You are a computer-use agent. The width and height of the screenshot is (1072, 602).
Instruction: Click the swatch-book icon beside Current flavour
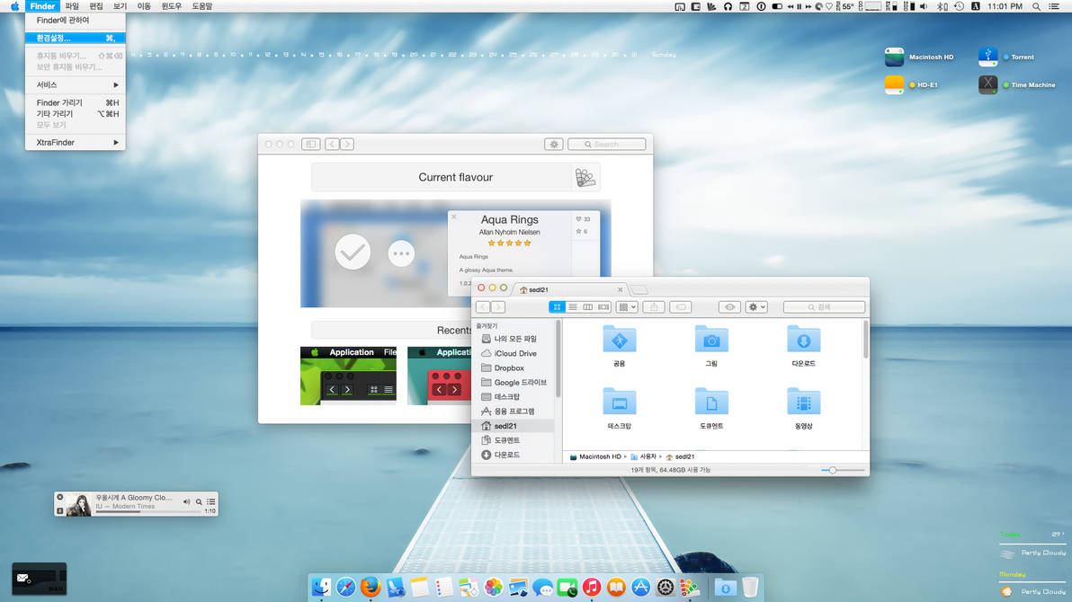click(585, 178)
